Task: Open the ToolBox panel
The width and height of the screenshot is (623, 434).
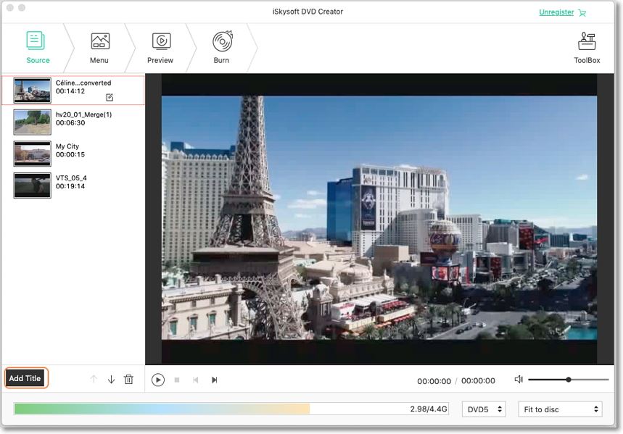Action: (x=588, y=45)
